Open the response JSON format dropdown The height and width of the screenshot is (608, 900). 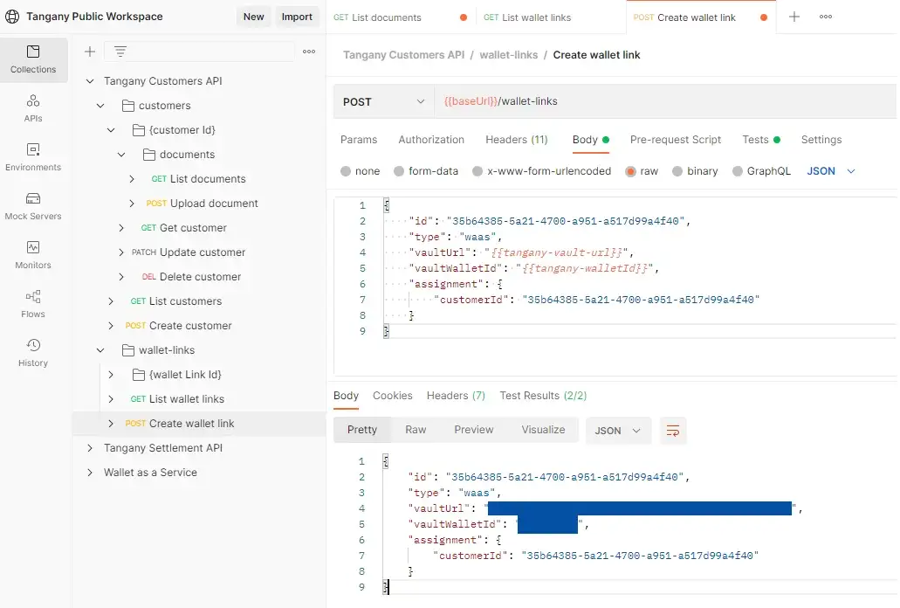click(x=618, y=431)
